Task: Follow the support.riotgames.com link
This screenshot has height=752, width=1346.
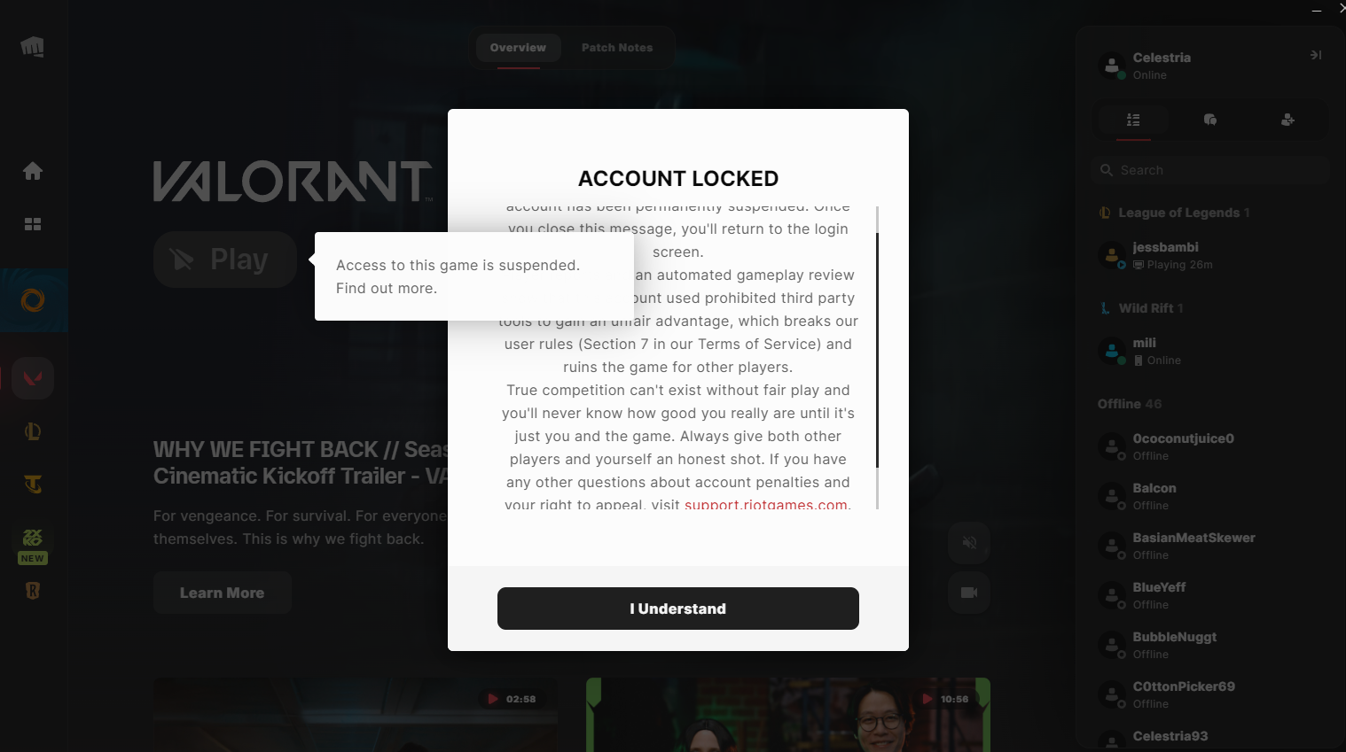Action: point(766,504)
